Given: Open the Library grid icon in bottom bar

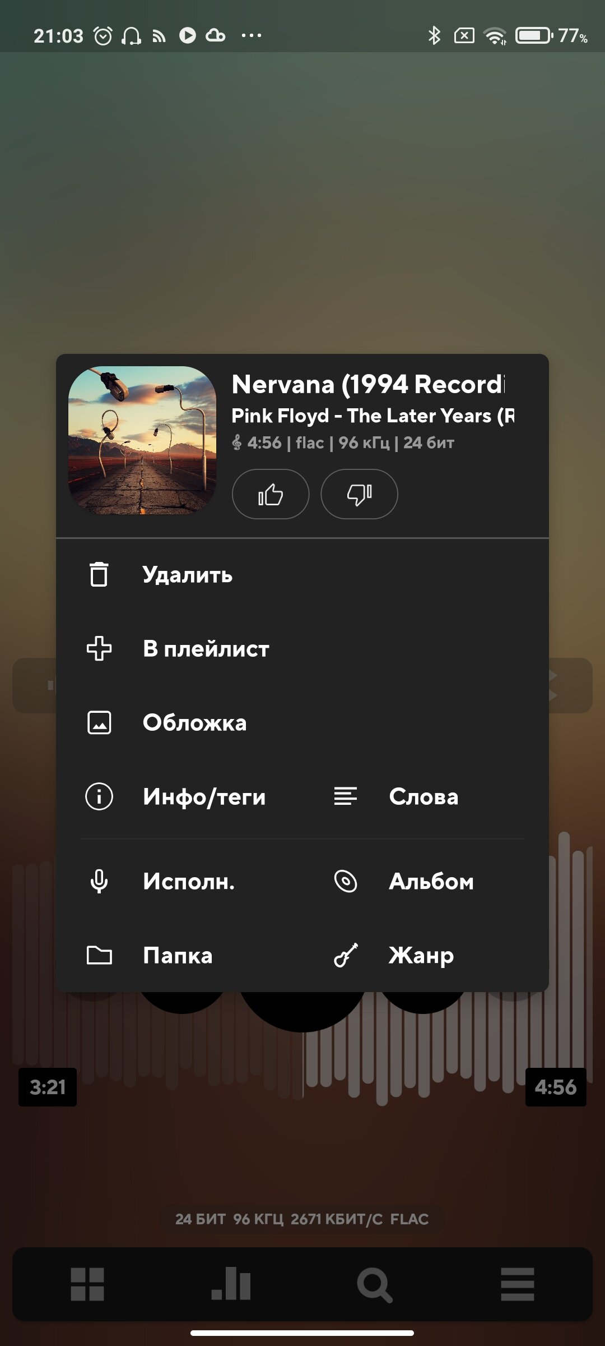Looking at the screenshot, I should click(87, 1284).
